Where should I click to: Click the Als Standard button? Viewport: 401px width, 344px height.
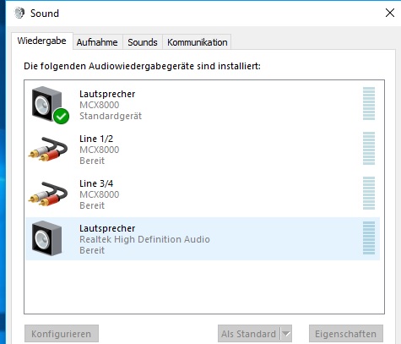point(248,334)
